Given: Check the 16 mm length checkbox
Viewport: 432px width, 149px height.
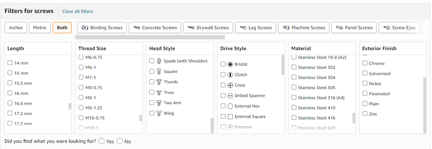Looking at the screenshot, I should tap(10, 93).
